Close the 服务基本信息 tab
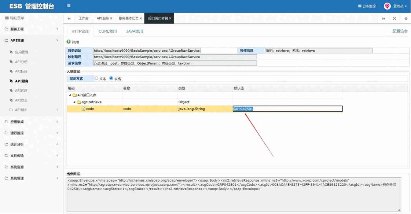The width and height of the screenshot is (411, 214). (141, 18)
